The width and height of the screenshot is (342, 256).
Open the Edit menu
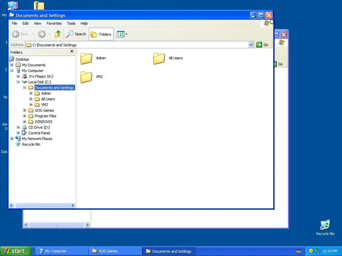(25, 23)
